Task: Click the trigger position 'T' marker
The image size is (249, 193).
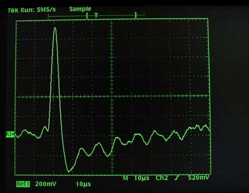Action: pos(96,16)
